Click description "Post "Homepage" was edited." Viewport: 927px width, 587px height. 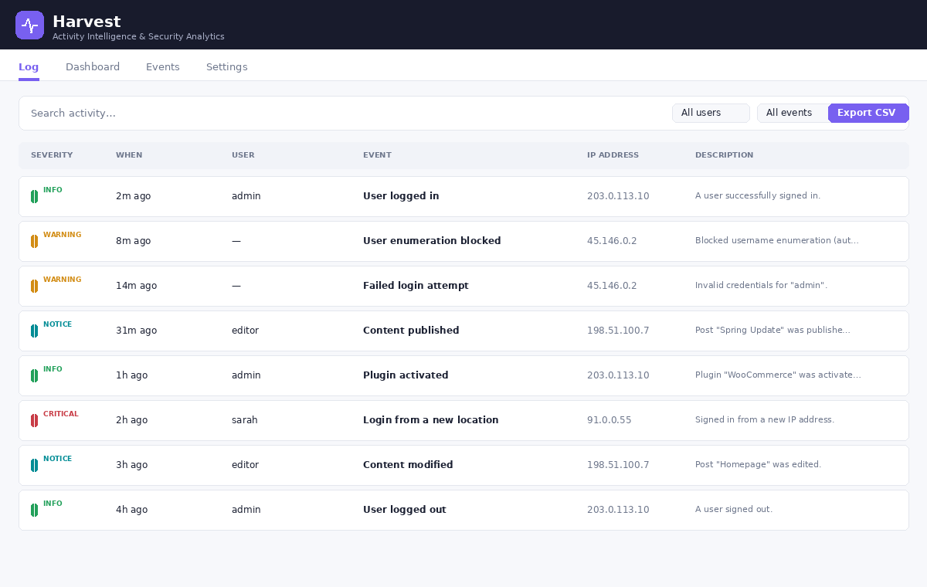click(758, 465)
